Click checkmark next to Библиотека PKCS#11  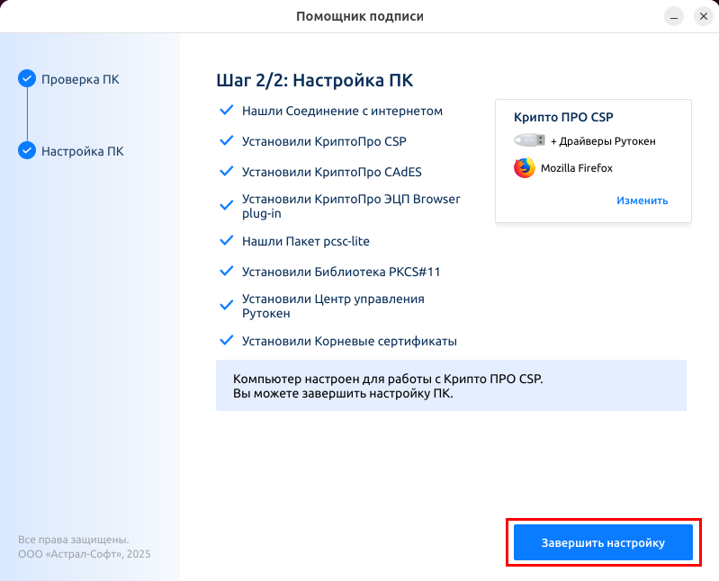click(x=227, y=272)
